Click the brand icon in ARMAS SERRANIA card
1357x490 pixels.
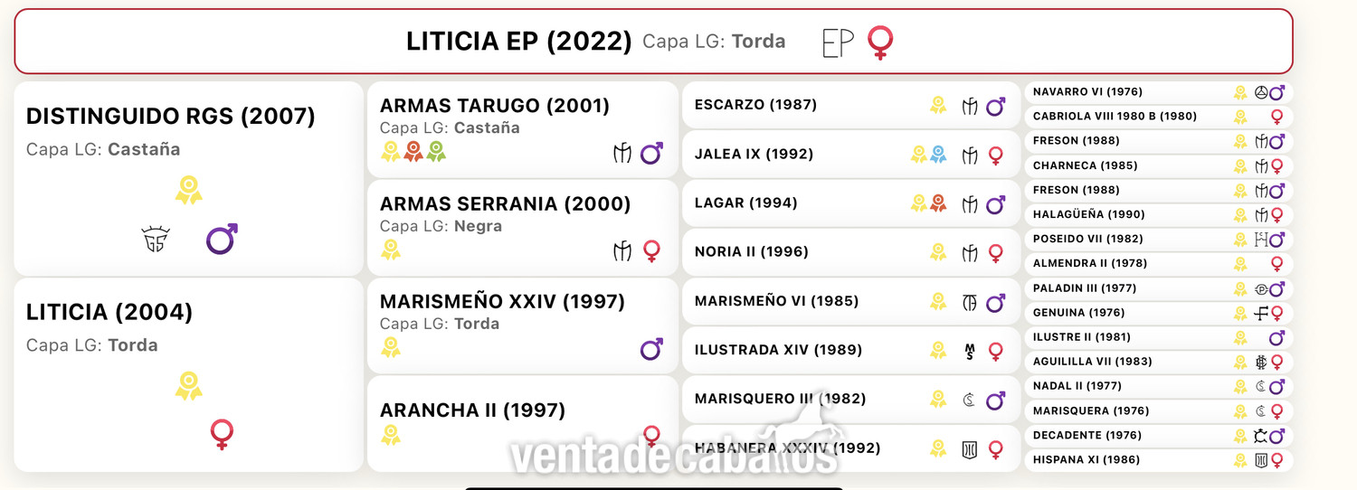tap(622, 251)
